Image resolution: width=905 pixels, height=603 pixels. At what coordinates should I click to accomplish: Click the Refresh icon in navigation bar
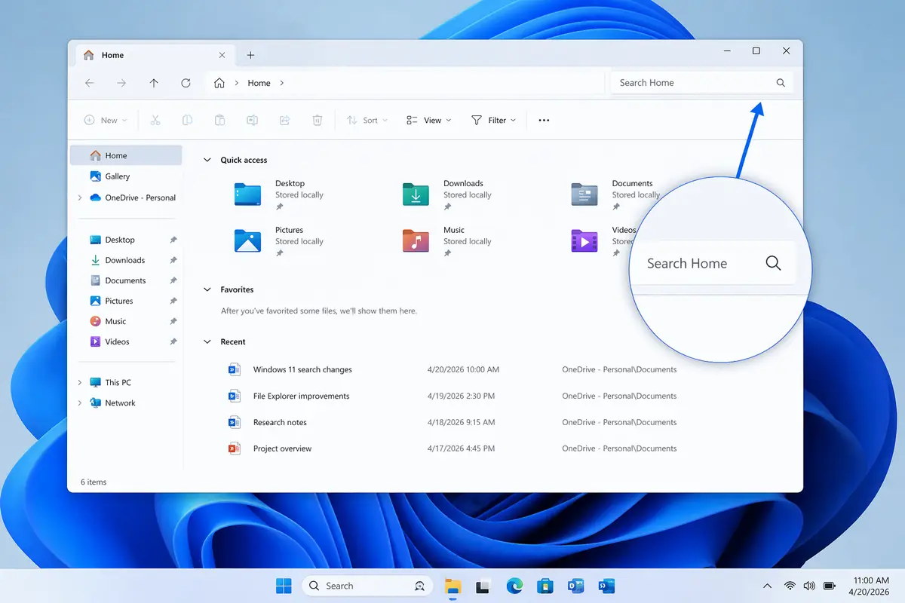coord(186,83)
